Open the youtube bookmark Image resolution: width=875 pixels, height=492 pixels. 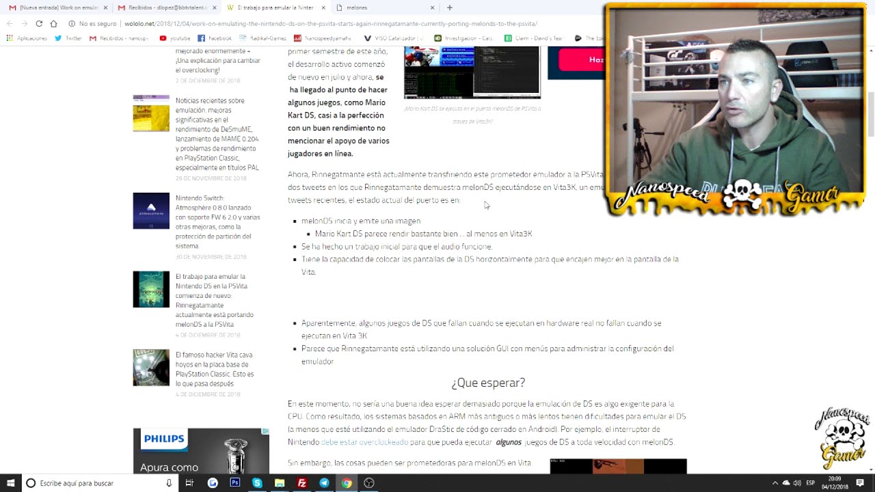(x=175, y=38)
